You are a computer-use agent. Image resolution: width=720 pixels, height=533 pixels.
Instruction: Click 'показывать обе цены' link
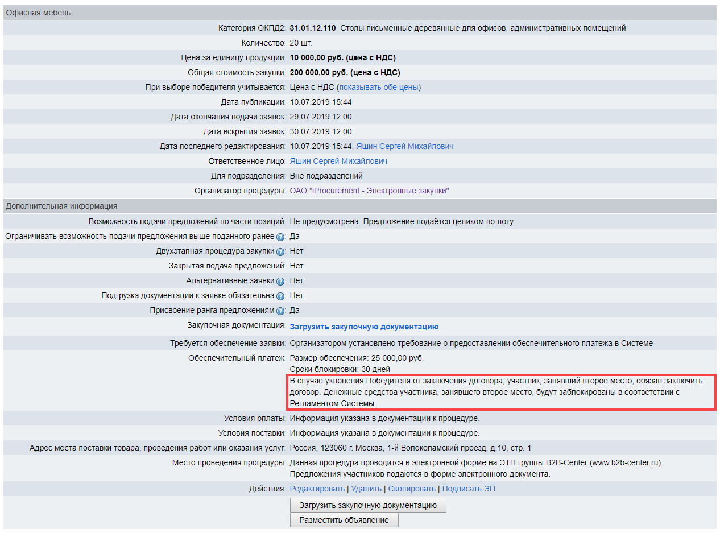[x=379, y=87]
